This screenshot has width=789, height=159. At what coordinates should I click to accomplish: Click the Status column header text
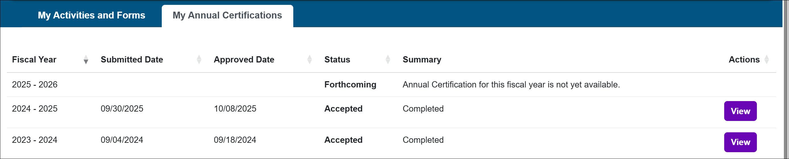[x=337, y=59]
